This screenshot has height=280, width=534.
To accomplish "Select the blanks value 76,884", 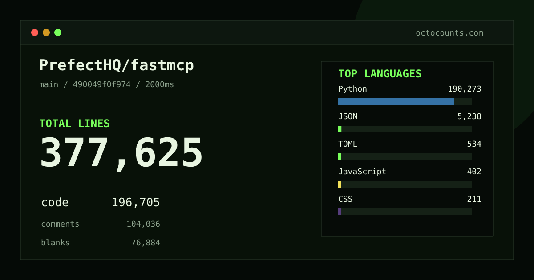I will pos(146,243).
